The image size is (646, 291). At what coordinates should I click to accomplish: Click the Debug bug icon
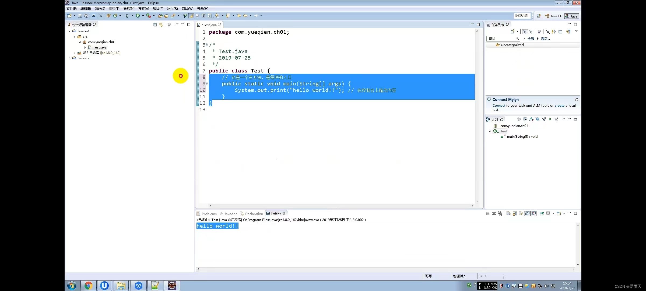(x=127, y=16)
